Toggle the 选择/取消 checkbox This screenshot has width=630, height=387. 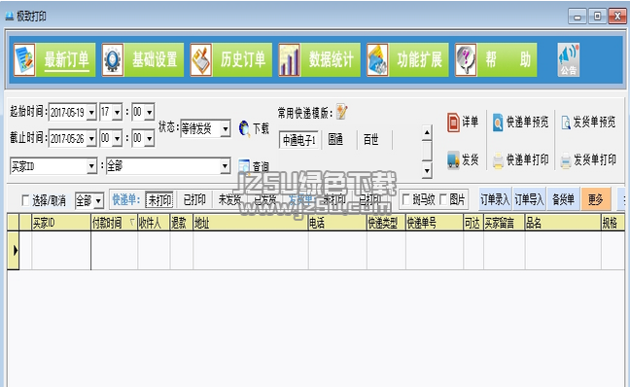pyautogui.click(x=25, y=199)
